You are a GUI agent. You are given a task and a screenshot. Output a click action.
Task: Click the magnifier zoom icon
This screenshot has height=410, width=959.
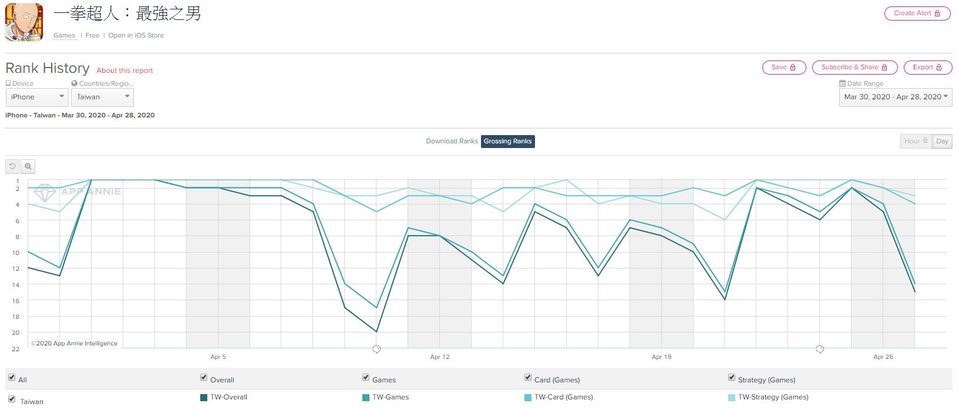28,167
